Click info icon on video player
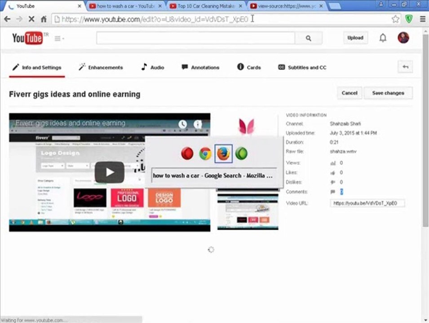This screenshot has width=429, height=323. click(x=198, y=124)
